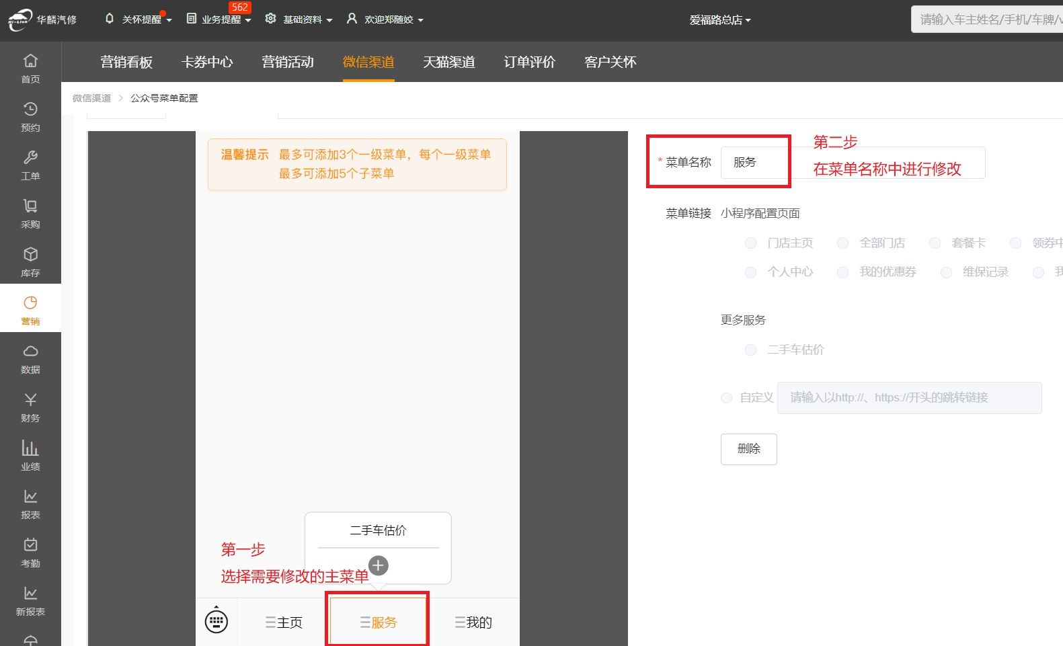Click the 微信渠道 breadcrumb link
This screenshot has height=646, width=1063.
tap(92, 98)
